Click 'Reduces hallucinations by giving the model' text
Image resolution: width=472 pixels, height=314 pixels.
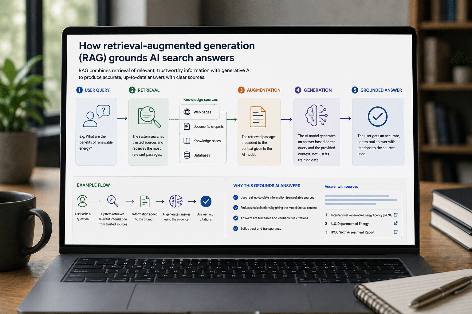tap(278, 208)
